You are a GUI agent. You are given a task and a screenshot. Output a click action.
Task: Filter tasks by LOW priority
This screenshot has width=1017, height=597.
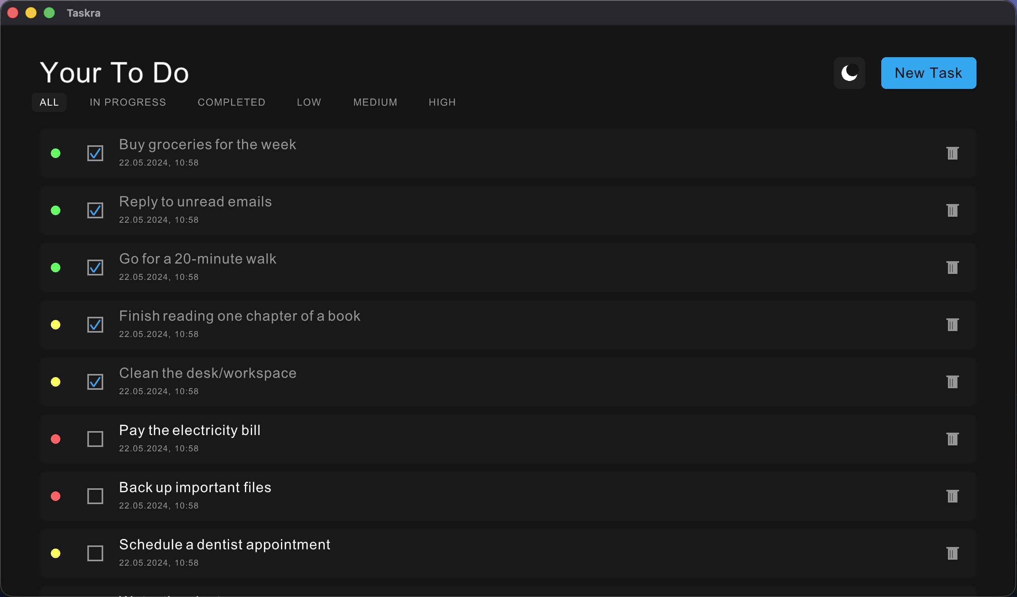click(x=309, y=102)
